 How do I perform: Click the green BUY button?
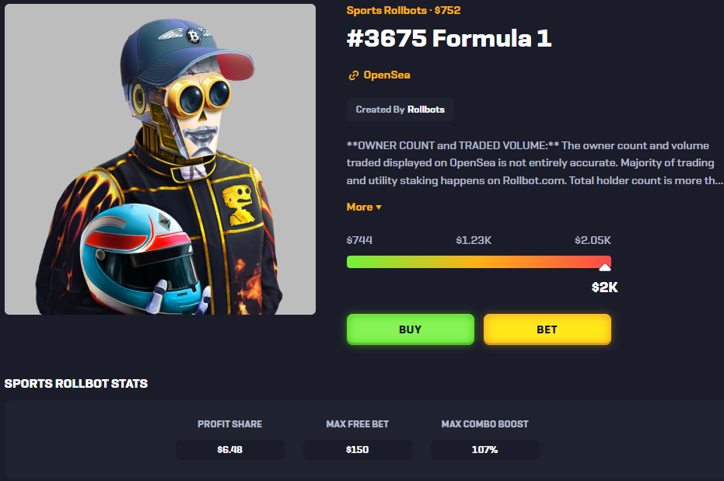pos(411,329)
